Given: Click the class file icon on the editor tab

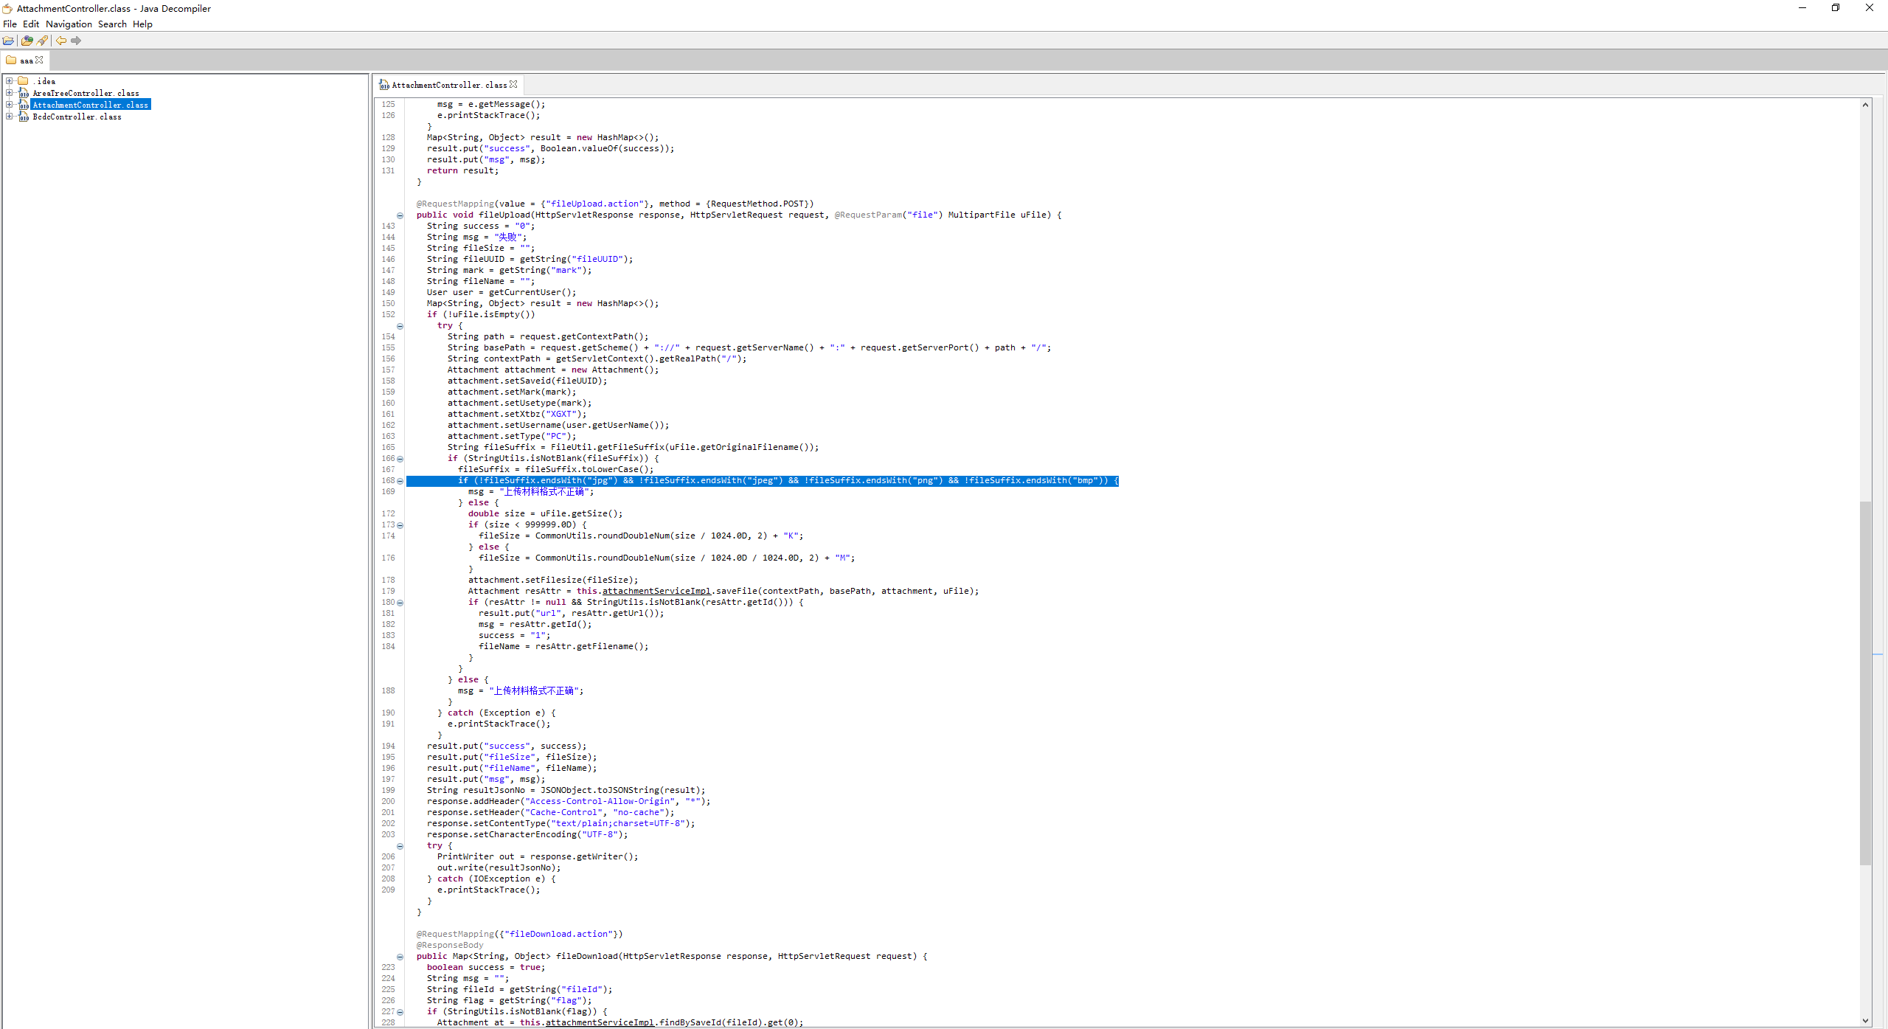Looking at the screenshot, I should 384,85.
